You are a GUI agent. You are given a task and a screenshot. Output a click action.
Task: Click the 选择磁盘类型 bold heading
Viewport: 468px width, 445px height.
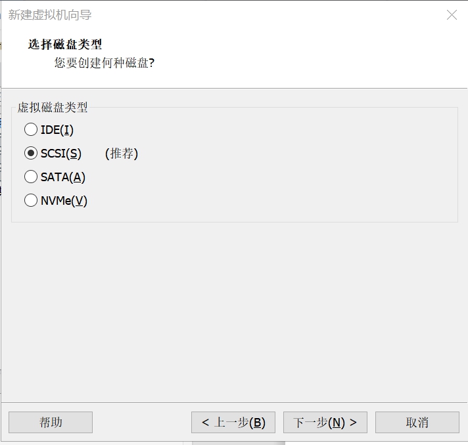coord(65,45)
